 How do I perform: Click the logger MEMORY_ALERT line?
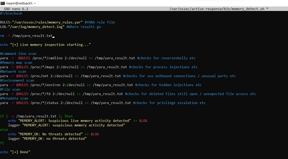[67, 126]
